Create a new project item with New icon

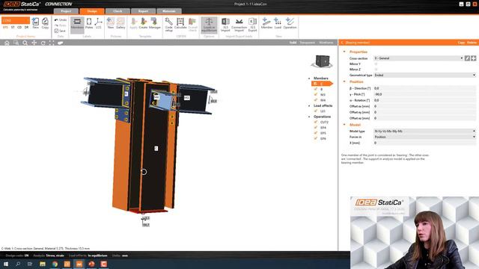tap(35, 23)
